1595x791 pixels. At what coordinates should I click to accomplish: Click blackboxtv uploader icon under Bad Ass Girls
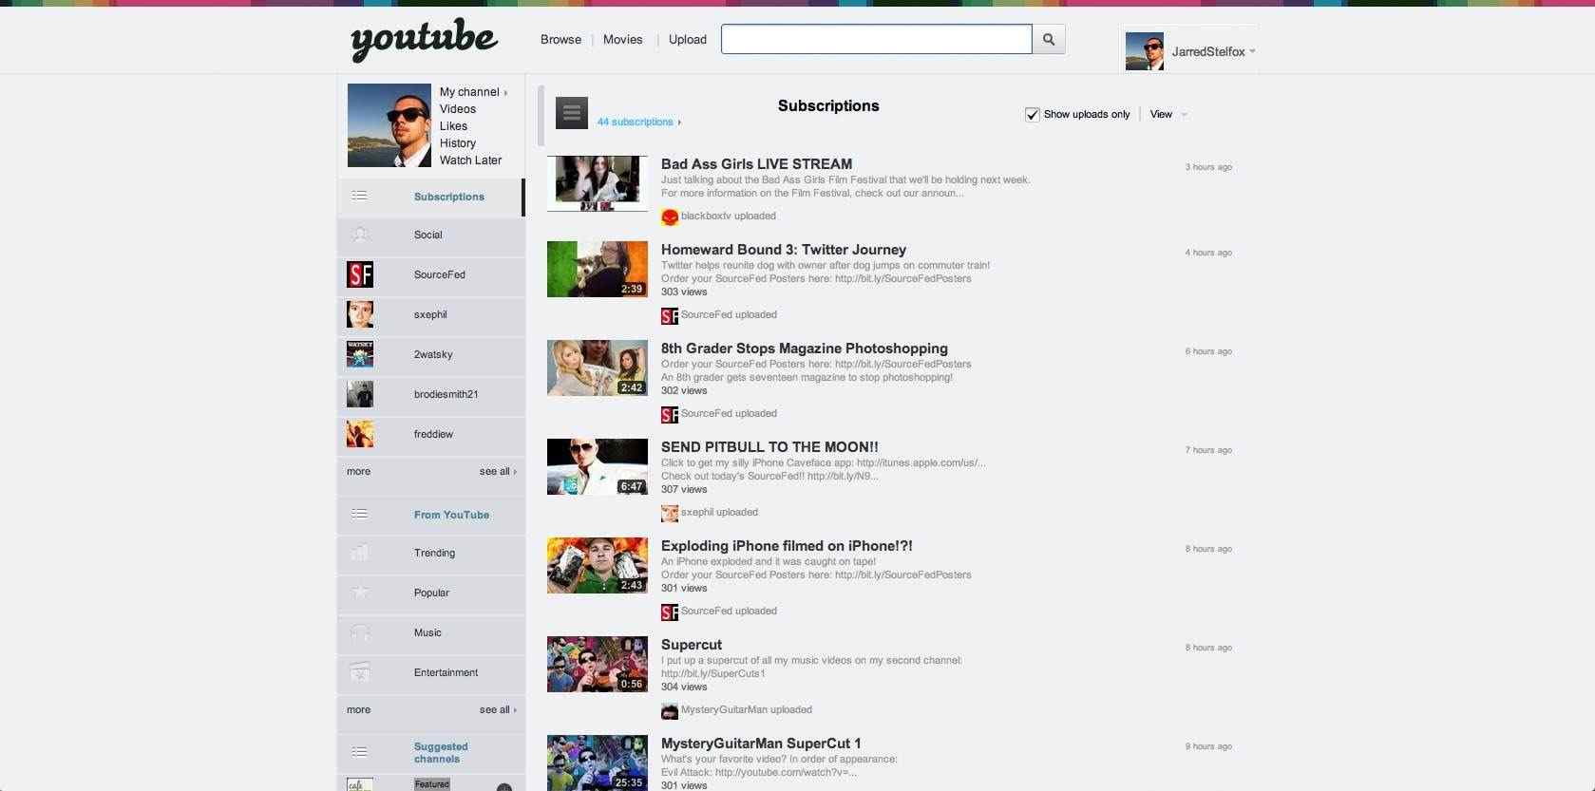(x=670, y=217)
